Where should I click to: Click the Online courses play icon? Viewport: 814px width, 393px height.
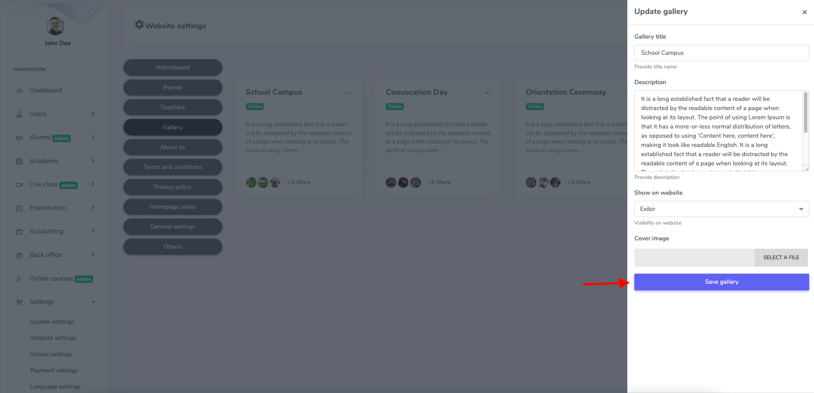[x=19, y=279]
